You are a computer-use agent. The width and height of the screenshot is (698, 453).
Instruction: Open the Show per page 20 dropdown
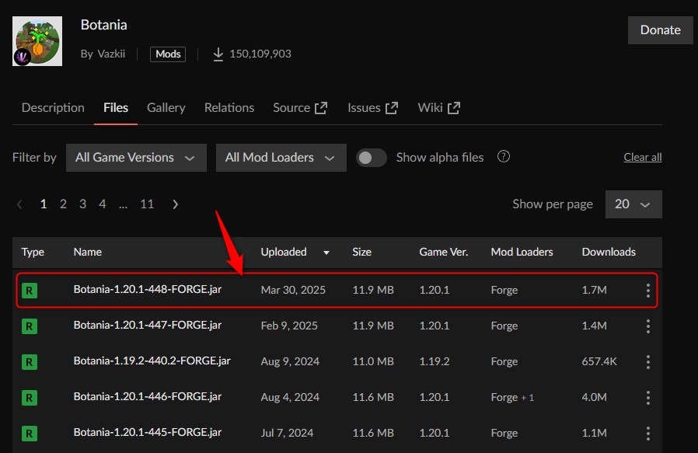(x=633, y=204)
